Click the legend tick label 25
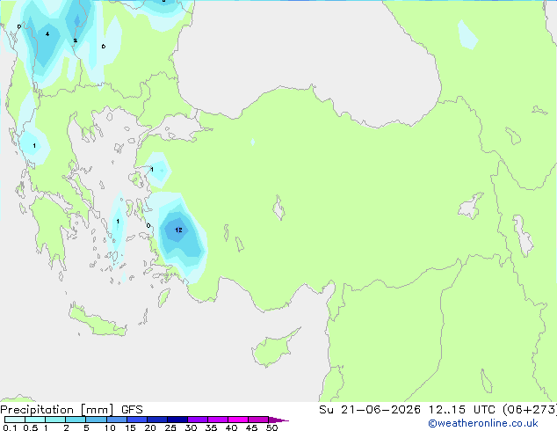 (x=170, y=427)
